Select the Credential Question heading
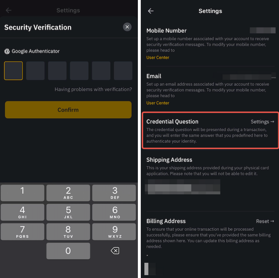 coord(172,121)
